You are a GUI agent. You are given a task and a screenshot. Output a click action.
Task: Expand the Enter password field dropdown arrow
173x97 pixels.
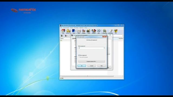tap(104, 48)
